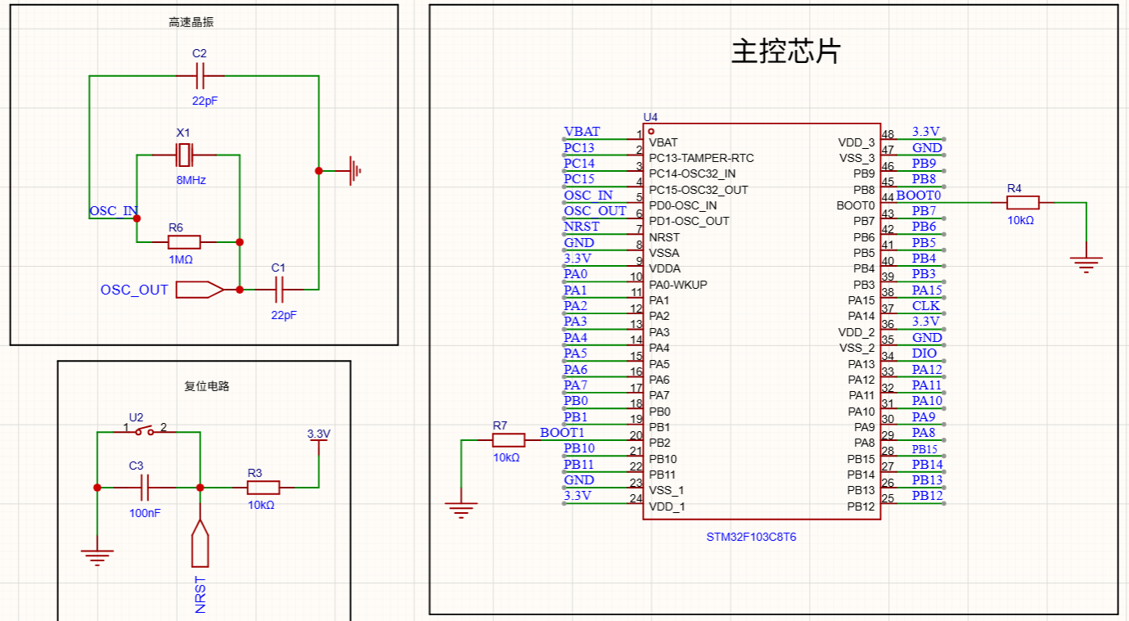Screen dimensions: 1129x621
Task: Click the CLK net label
Action: coord(926,306)
